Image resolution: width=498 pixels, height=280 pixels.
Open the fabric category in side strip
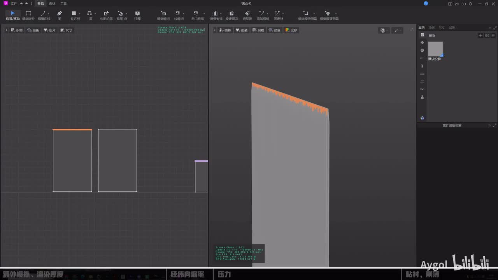pyautogui.click(x=423, y=35)
